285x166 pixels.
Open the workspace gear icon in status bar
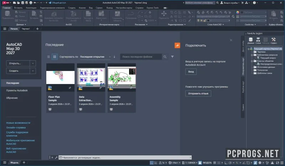click(x=260, y=163)
